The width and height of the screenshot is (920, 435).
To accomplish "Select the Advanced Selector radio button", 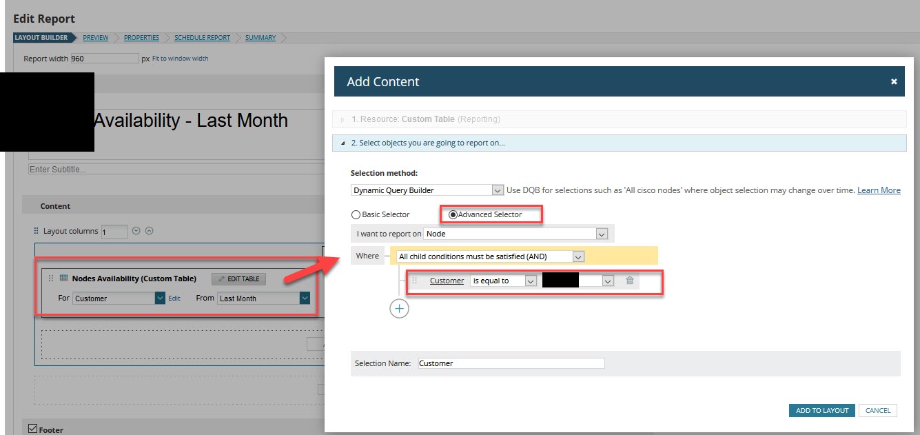I will coord(453,214).
